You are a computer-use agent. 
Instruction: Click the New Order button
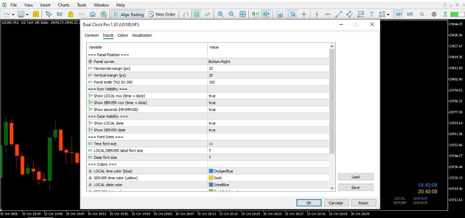click(x=162, y=14)
